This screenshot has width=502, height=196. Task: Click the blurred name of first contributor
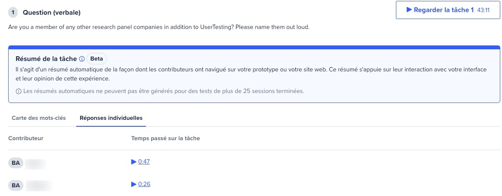coord(35,164)
